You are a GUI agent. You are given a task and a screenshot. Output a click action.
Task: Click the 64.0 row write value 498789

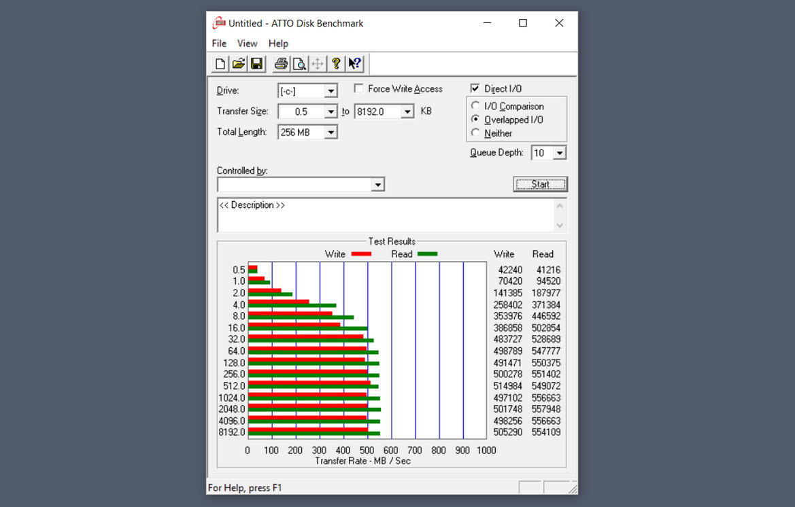pyautogui.click(x=508, y=351)
